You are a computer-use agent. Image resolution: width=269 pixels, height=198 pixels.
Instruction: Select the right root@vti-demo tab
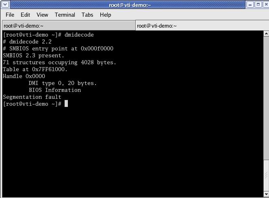[202, 26]
